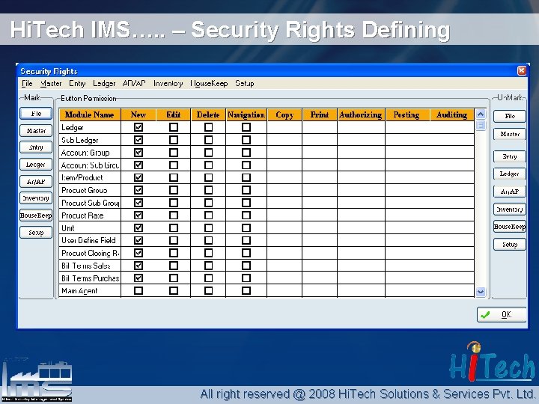Image resolution: width=539 pixels, height=404 pixels.
Task: Check Edit permission for Ledger row
Action: click(174, 127)
